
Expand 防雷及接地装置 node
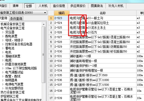click(3, 64)
